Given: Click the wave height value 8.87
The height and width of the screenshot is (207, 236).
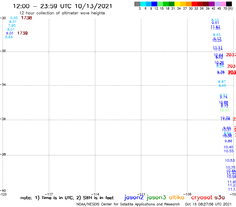Looking at the screenshot, I should [x=222, y=82].
